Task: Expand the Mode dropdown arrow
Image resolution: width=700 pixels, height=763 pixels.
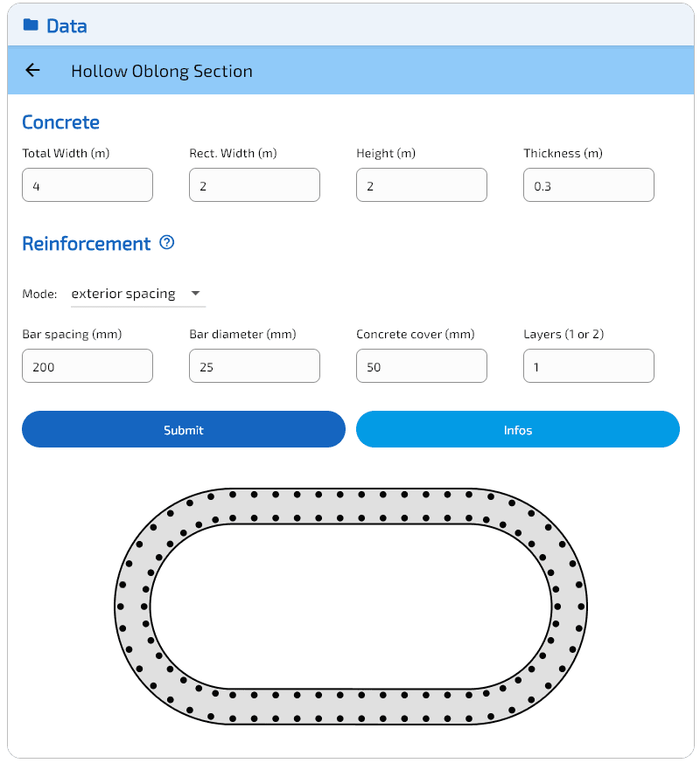Action: (x=195, y=294)
